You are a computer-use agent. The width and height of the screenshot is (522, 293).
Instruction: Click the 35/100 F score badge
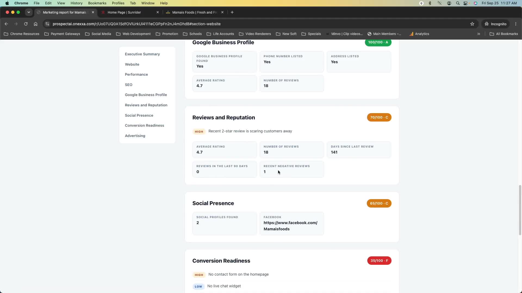tap(379, 261)
